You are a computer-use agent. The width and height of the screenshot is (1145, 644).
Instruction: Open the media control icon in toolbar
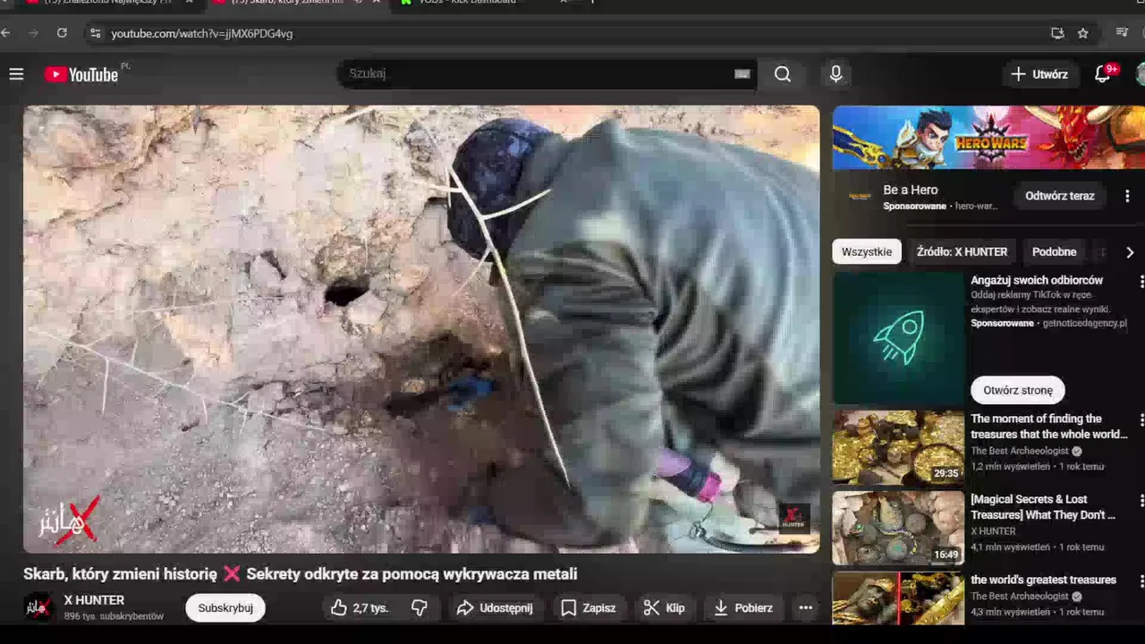tap(1122, 33)
